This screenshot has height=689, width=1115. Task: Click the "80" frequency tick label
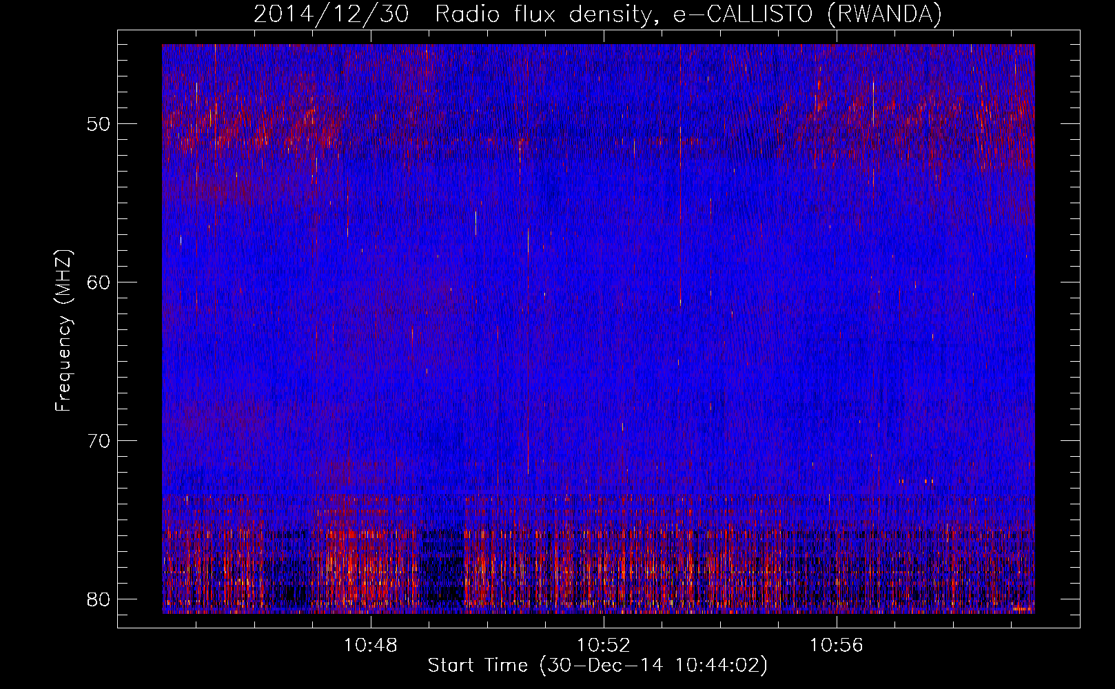pyautogui.click(x=99, y=599)
